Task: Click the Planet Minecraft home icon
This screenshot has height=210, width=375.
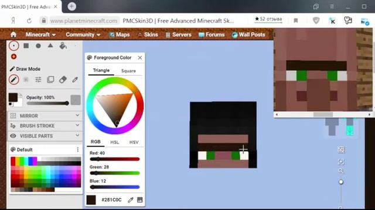Action: 13,35
